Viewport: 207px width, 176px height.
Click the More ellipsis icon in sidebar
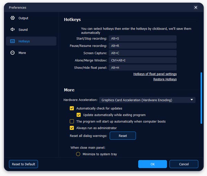click(13, 53)
